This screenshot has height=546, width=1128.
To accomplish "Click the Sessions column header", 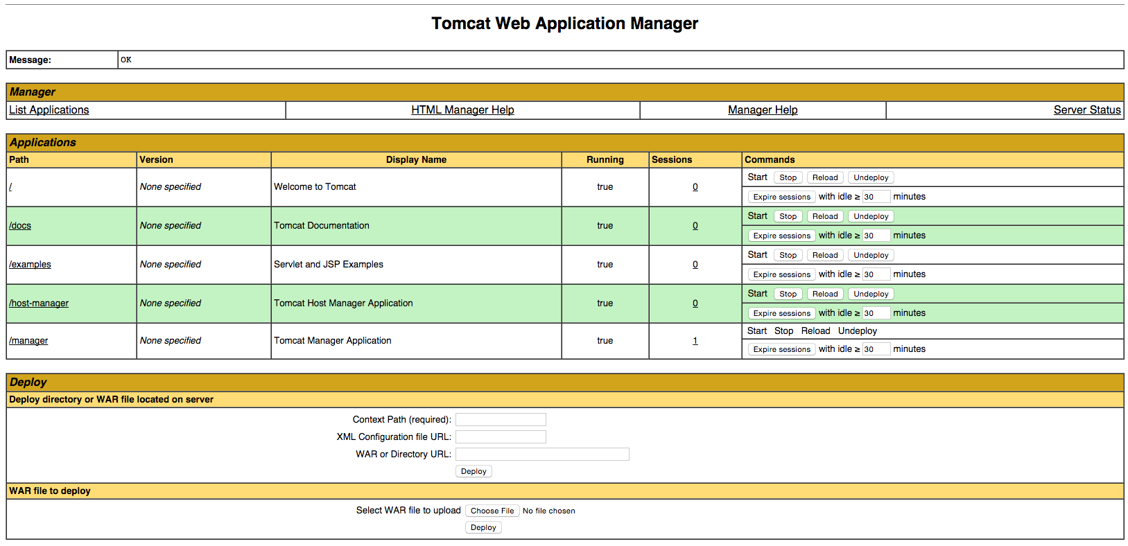I will [672, 160].
